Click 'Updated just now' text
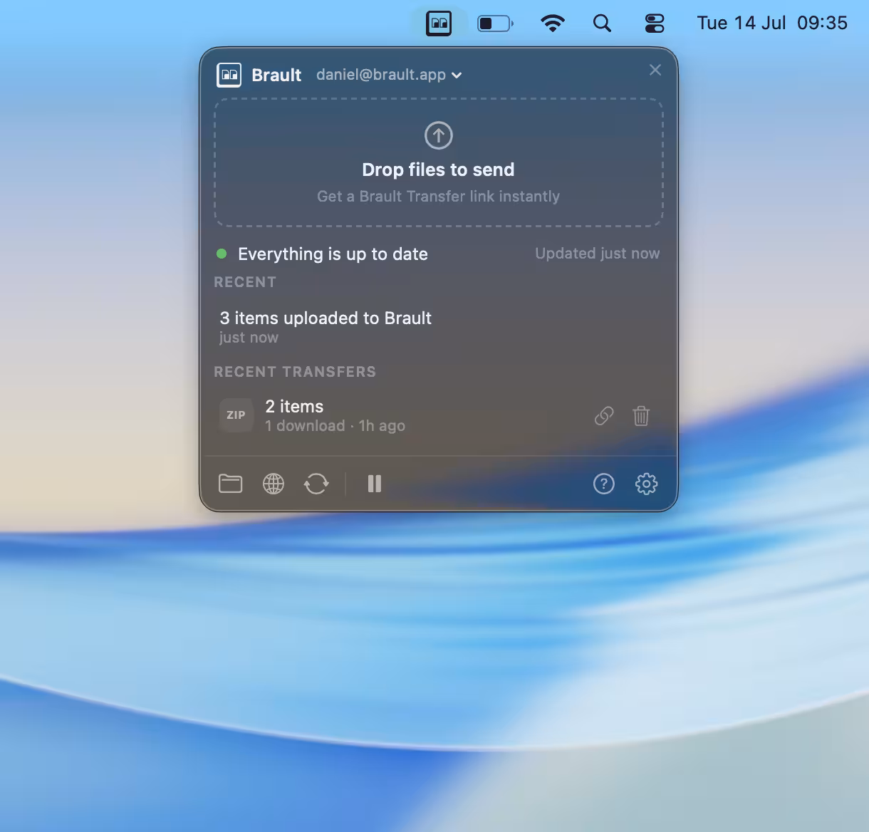Viewport: 869px width, 832px height. pyautogui.click(x=598, y=254)
